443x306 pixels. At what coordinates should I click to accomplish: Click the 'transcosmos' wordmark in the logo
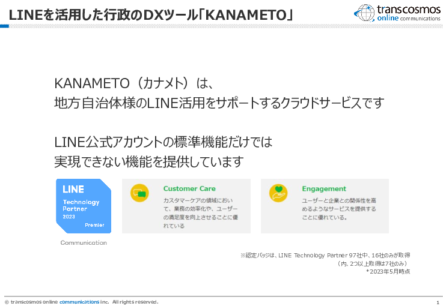click(x=409, y=10)
